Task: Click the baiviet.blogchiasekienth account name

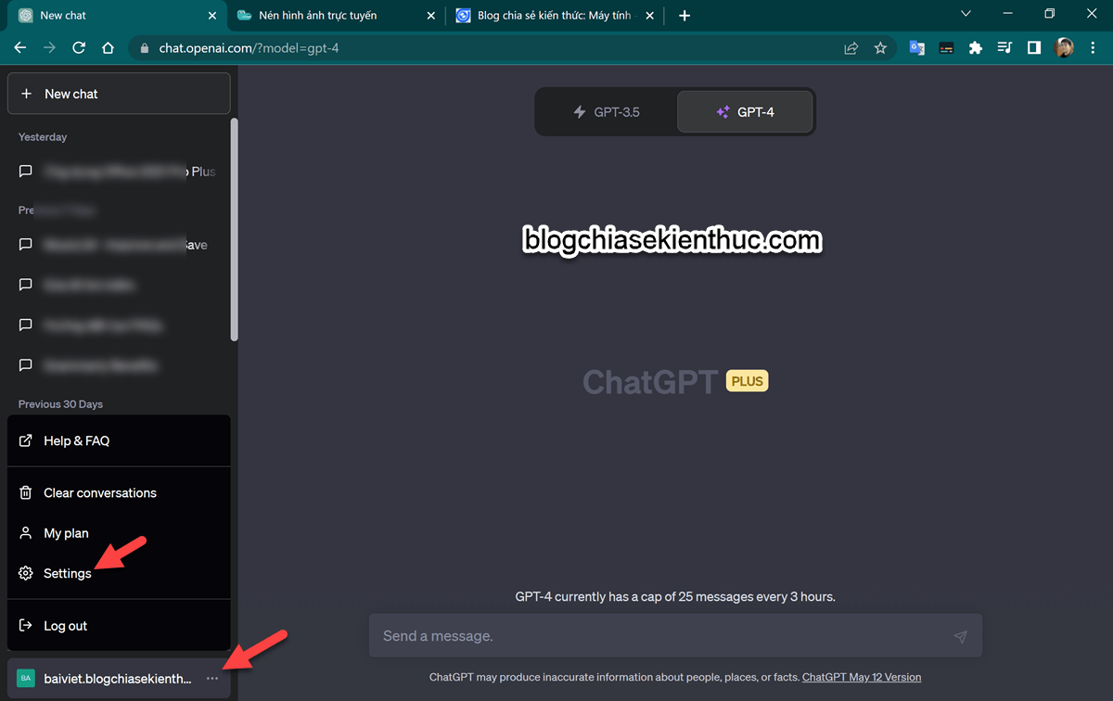Action: pos(118,679)
